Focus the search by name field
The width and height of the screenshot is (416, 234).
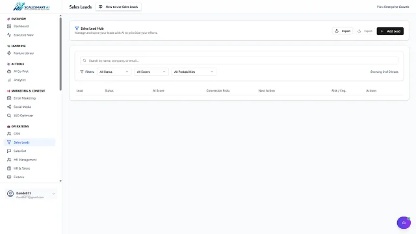tap(239, 60)
